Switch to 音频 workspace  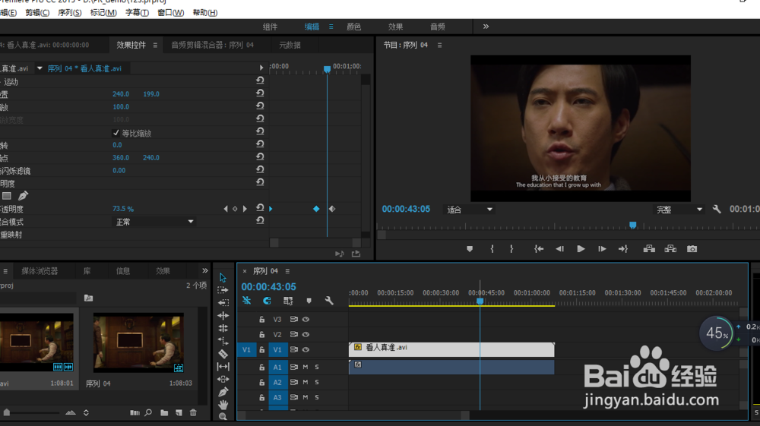click(438, 27)
